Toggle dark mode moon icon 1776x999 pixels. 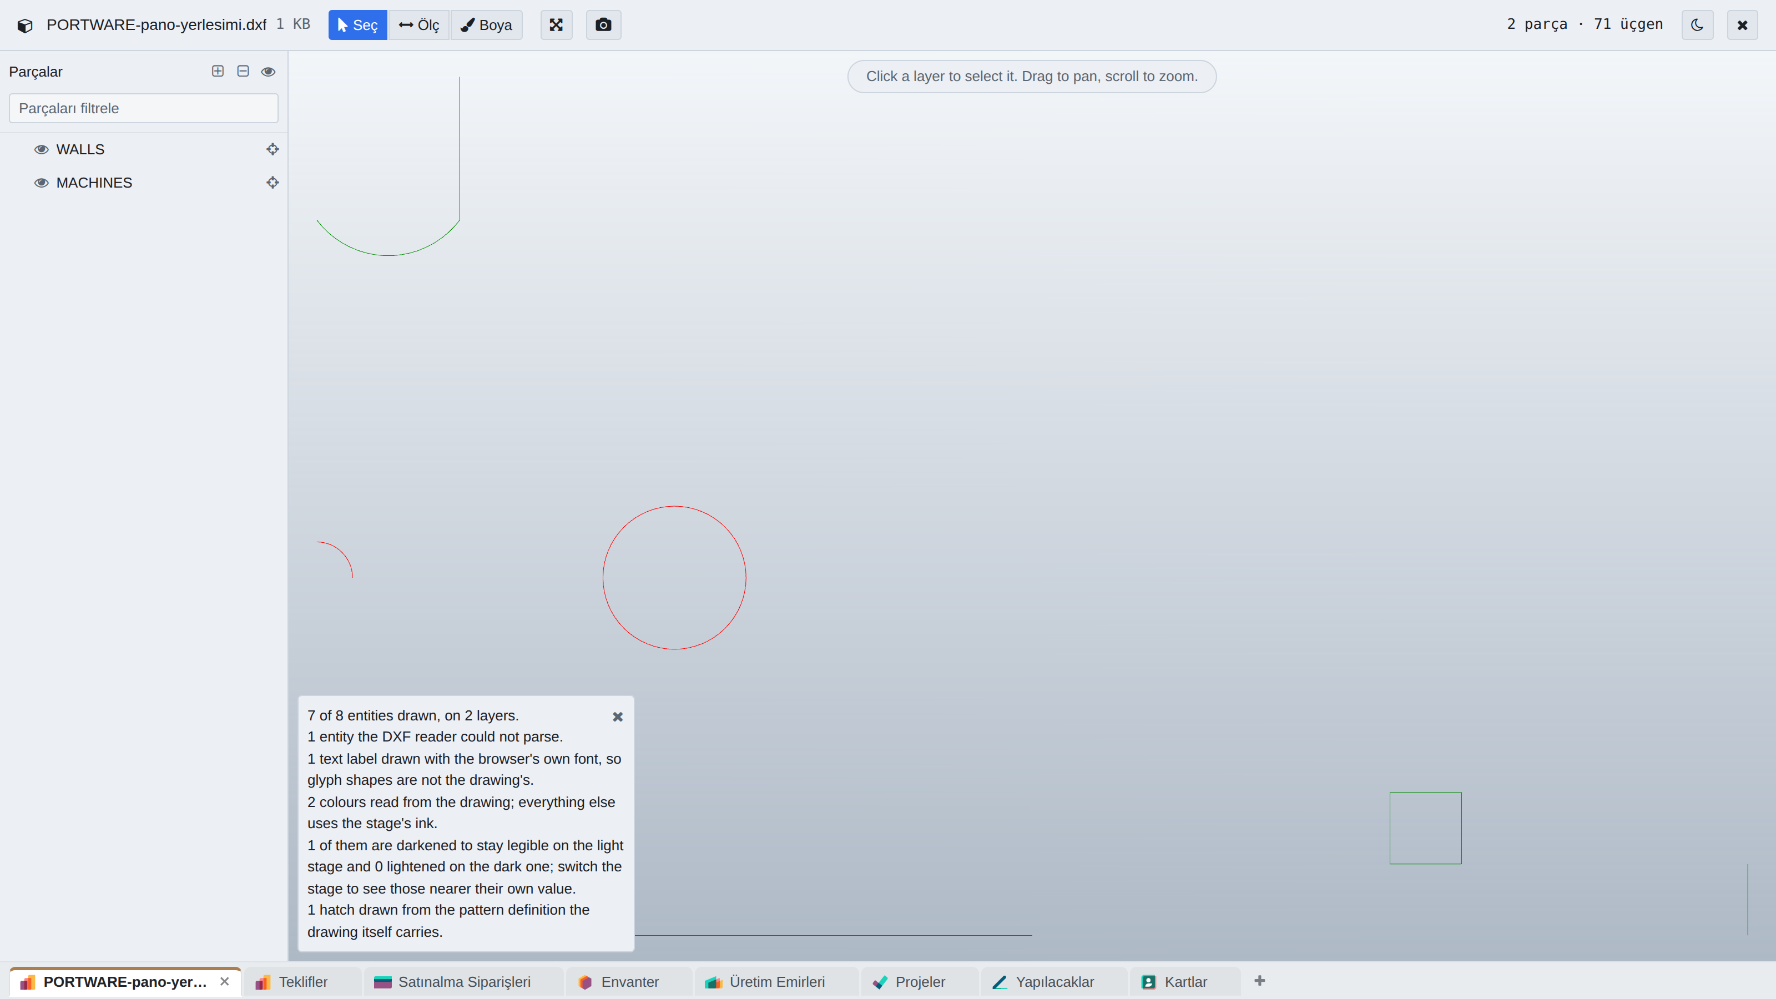coord(1697,25)
